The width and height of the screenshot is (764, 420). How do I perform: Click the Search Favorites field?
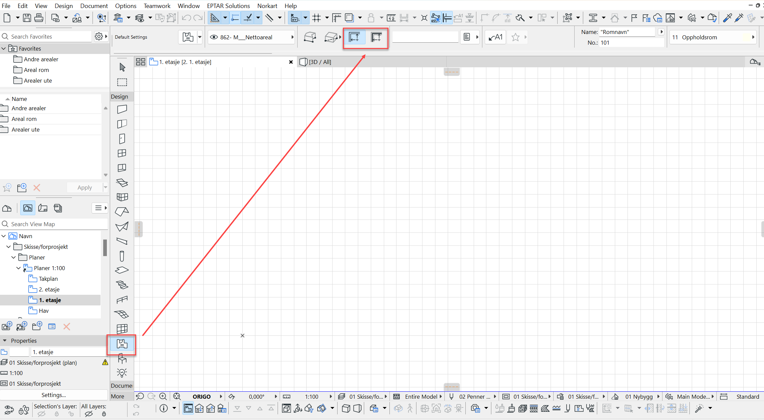[x=50, y=37]
